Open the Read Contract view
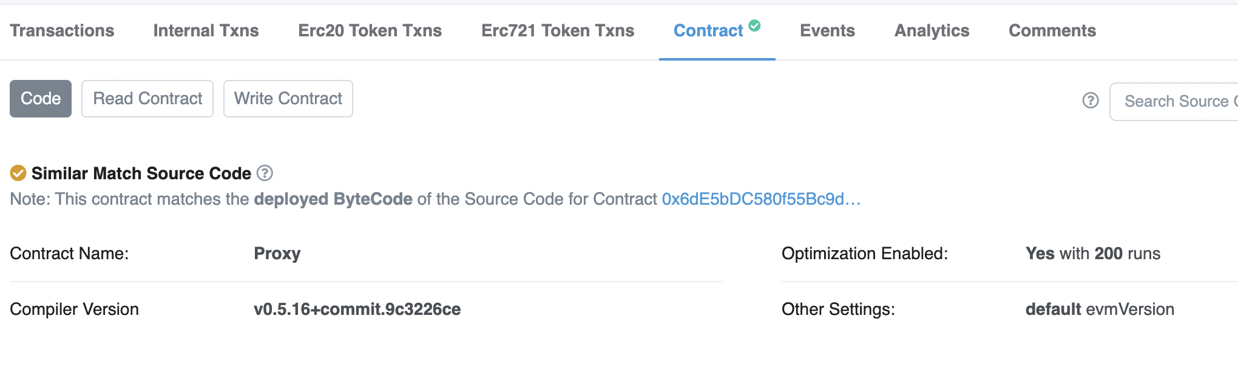Image resolution: width=1238 pixels, height=390 pixels. 147,99
